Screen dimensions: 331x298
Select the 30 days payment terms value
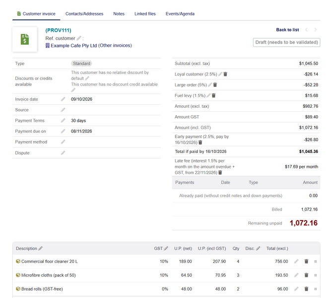pyautogui.click(x=78, y=121)
